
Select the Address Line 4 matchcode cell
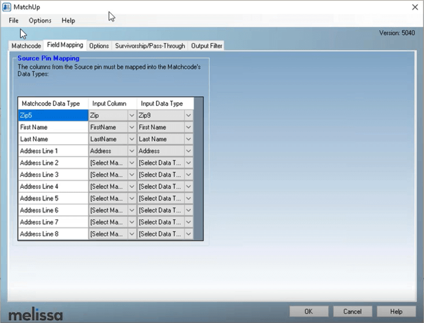[53, 187]
